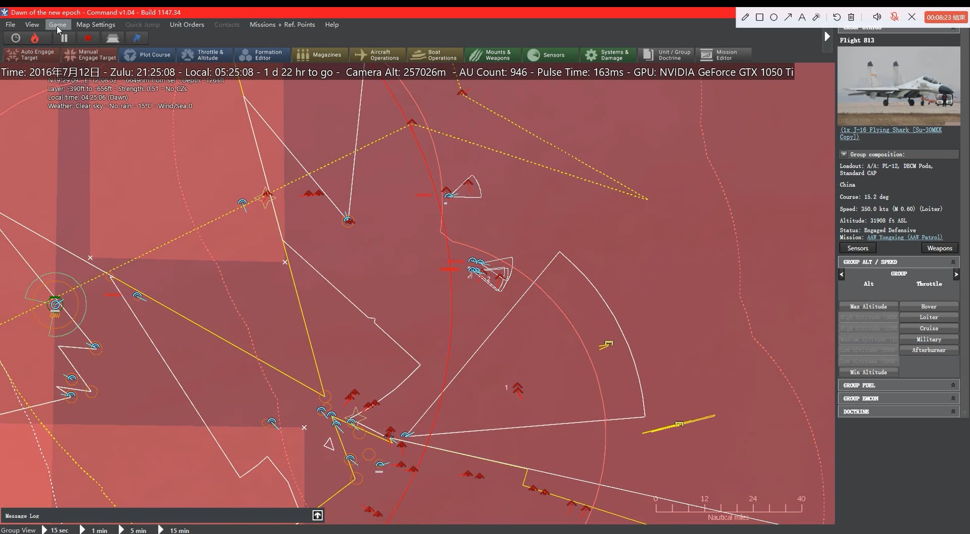
Task: Toggle the Group composition disclosure triangle
Action: point(844,154)
